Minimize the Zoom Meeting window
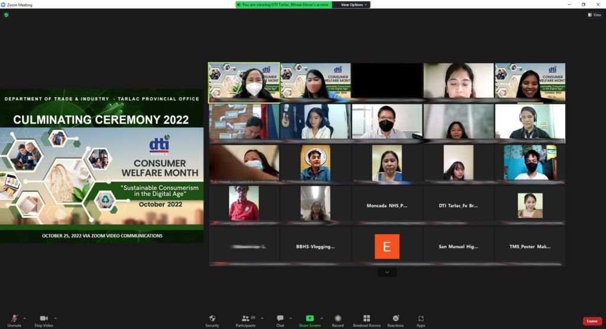 pyautogui.click(x=569, y=5)
